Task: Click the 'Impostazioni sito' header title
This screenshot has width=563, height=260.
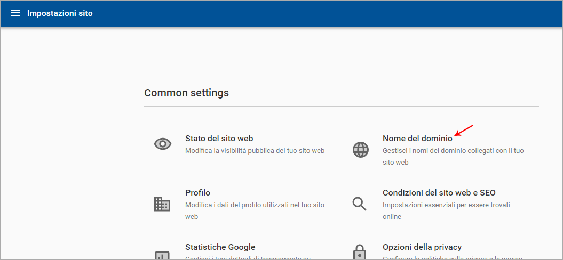Action: click(60, 13)
